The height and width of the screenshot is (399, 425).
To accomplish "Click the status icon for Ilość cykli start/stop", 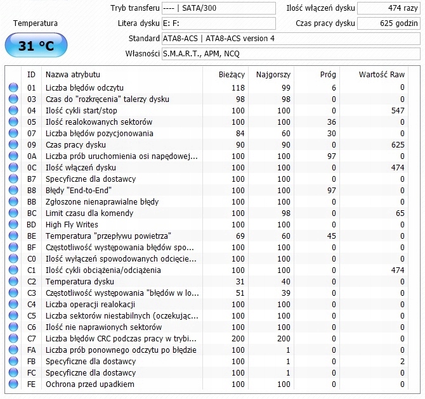I will pyautogui.click(x=13, y=110).
